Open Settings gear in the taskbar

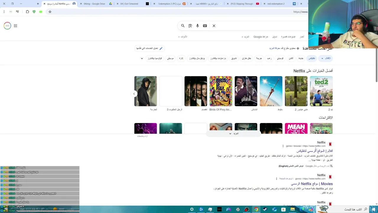[x=192, y=209]
